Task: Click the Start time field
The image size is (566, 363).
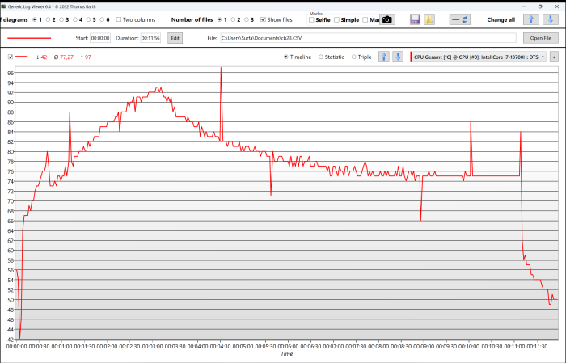Action: (100, 38)
